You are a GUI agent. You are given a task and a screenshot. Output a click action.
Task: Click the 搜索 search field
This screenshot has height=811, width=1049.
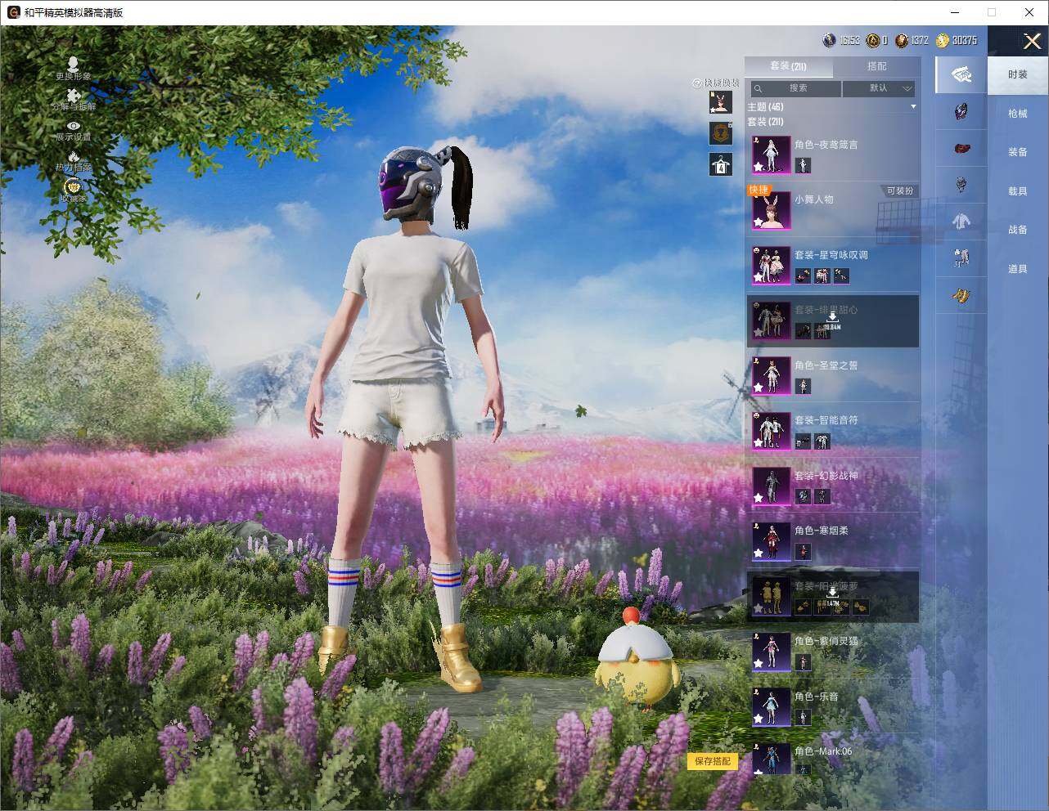[x=796, y=88]
